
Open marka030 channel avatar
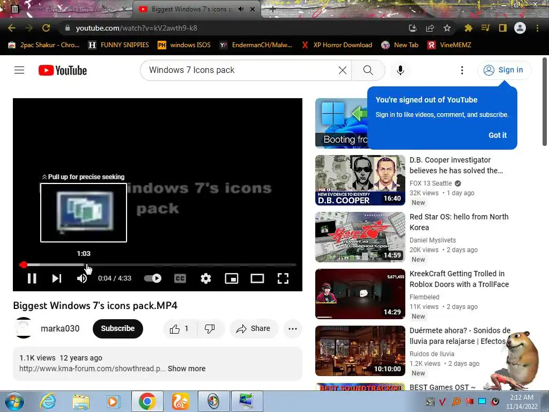(24, 328)
